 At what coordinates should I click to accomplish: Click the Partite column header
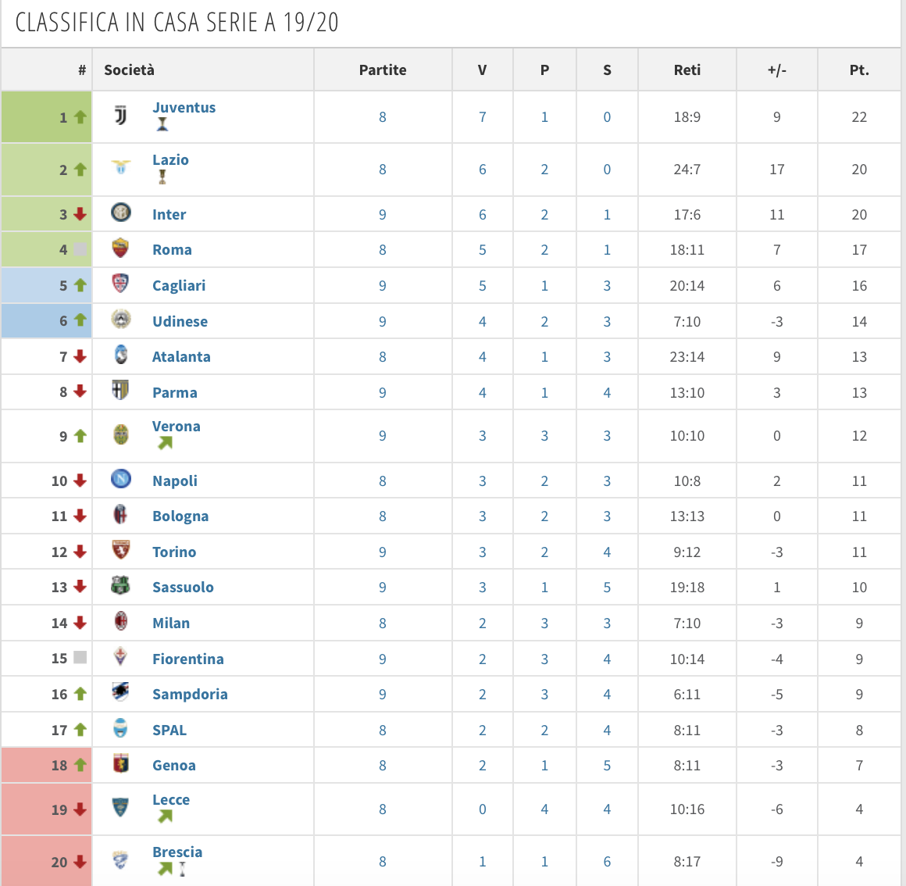pyautogui.click(x=383, y=70)
